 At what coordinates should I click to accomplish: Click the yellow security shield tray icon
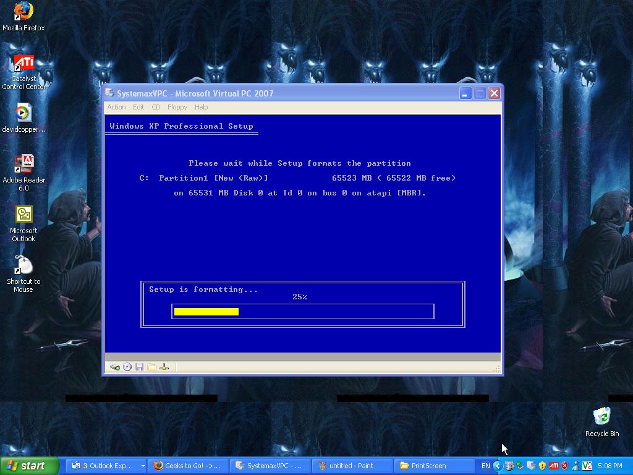tap(542, 466)
